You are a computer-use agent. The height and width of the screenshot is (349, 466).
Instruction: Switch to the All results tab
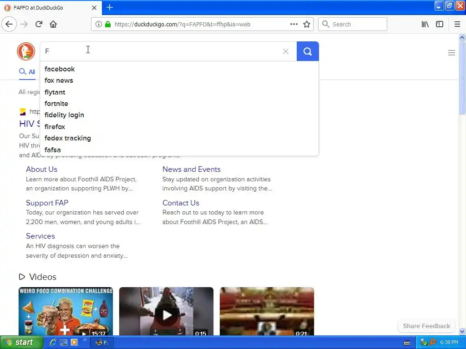[27, 72]
